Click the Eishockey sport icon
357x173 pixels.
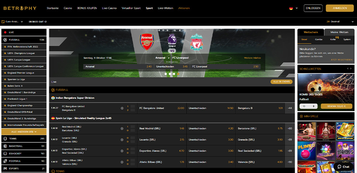tap(5, 154)
